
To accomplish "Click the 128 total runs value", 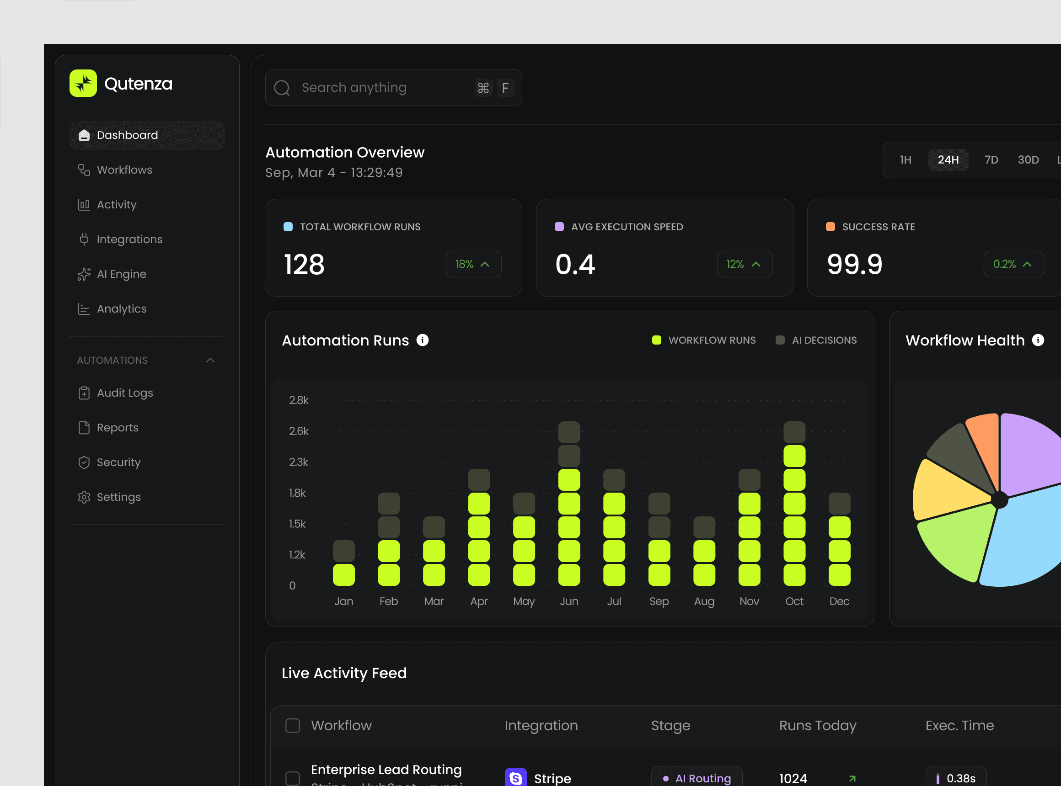I will [x=304, y=264].
